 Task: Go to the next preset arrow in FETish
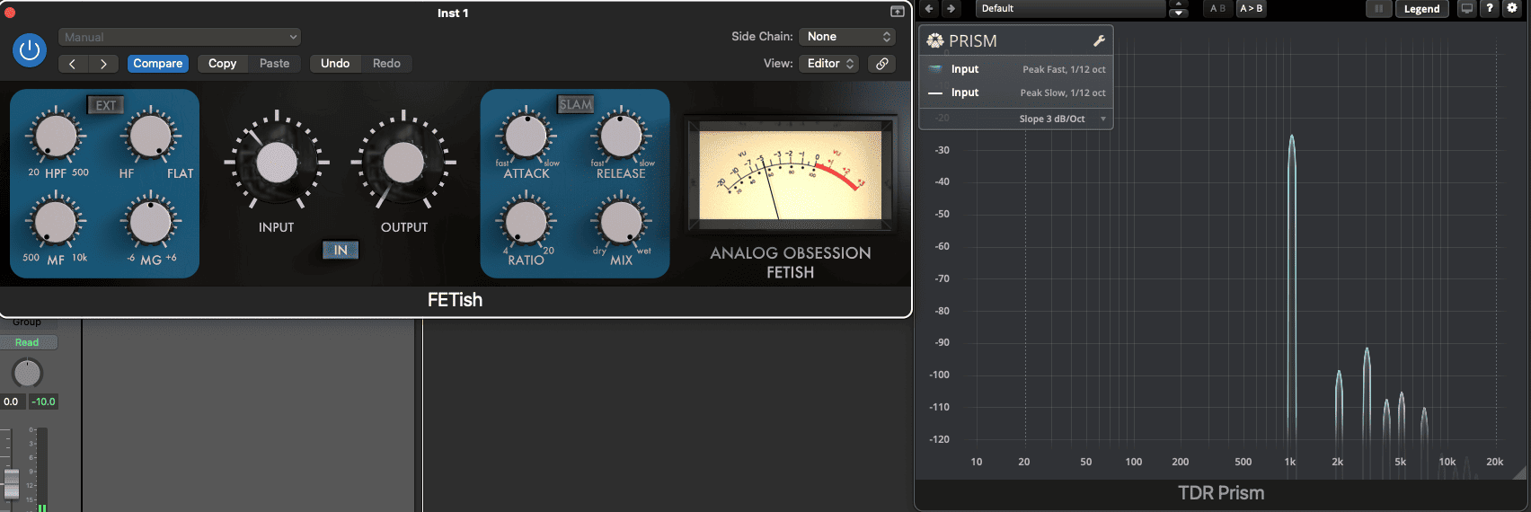[104, 64]
